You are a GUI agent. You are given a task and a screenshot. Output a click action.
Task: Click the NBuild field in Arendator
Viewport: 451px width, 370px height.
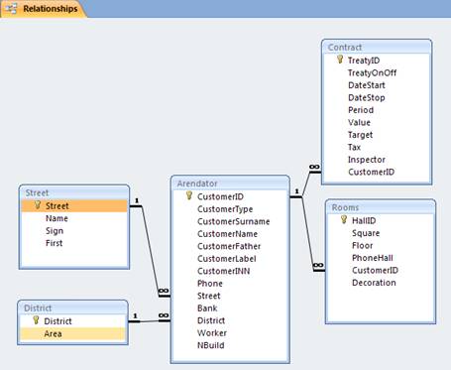click(x=211, y=345)
